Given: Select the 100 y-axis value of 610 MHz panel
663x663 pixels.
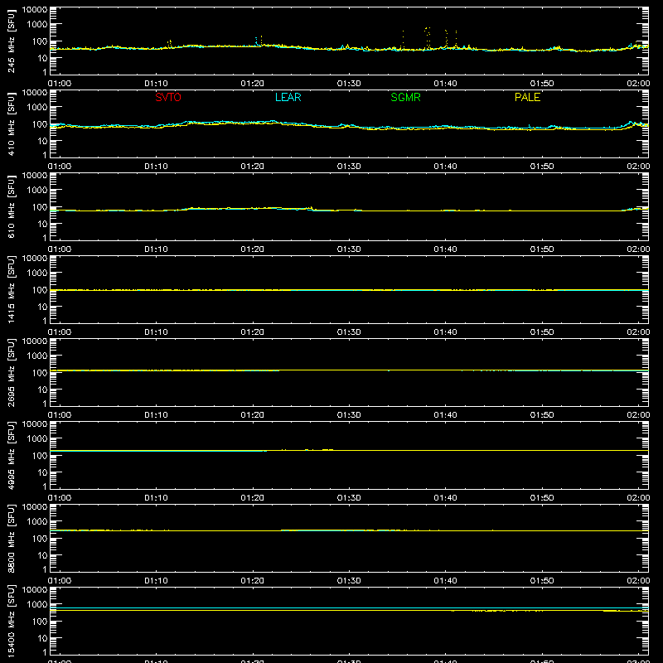Looking at the screenshot, I should (40, 207).
